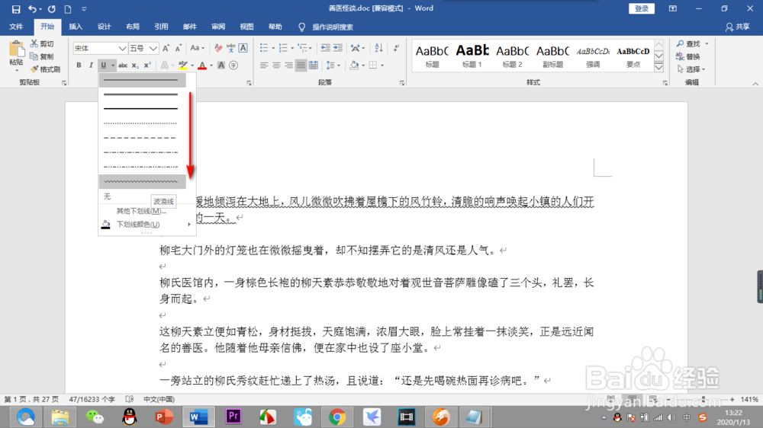Sort text A-Z icon
763x428 pixels.
(378, 48)
